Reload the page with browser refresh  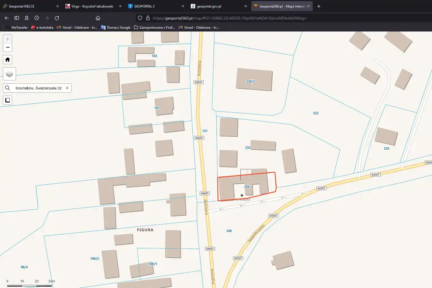(x=57, y=18)
